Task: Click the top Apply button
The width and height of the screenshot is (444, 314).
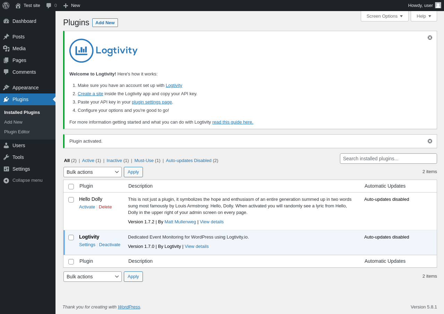Action: [133, 172]
